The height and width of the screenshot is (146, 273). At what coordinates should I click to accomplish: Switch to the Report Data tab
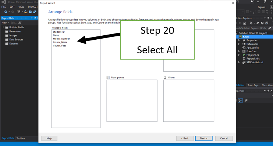tap(8, 138)
